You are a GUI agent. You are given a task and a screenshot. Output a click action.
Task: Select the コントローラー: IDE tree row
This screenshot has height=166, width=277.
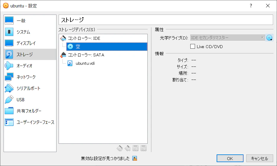pos(103,38)
